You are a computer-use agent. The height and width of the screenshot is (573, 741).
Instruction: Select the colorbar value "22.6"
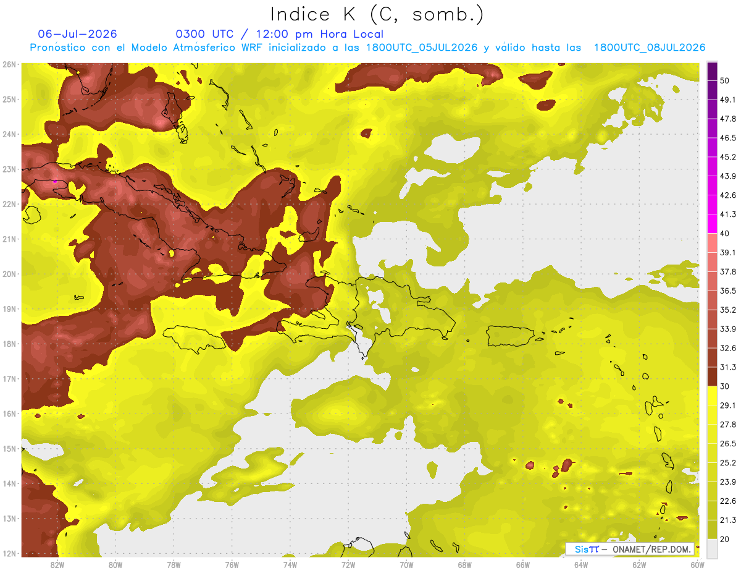(x=728, y=501)
